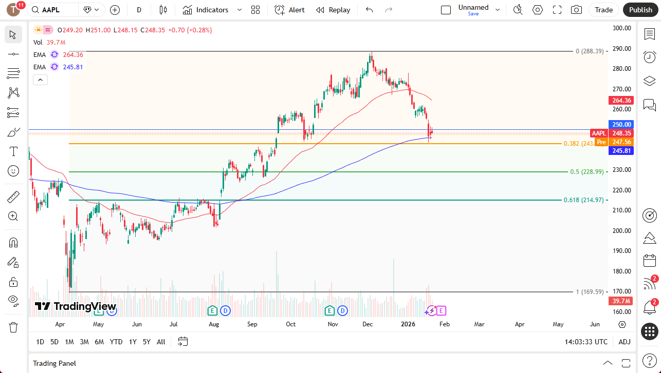This screenshot has width=661, height=373.
Task: Toggle visibility of the 264.36 EMA
Action: [54, 54]
